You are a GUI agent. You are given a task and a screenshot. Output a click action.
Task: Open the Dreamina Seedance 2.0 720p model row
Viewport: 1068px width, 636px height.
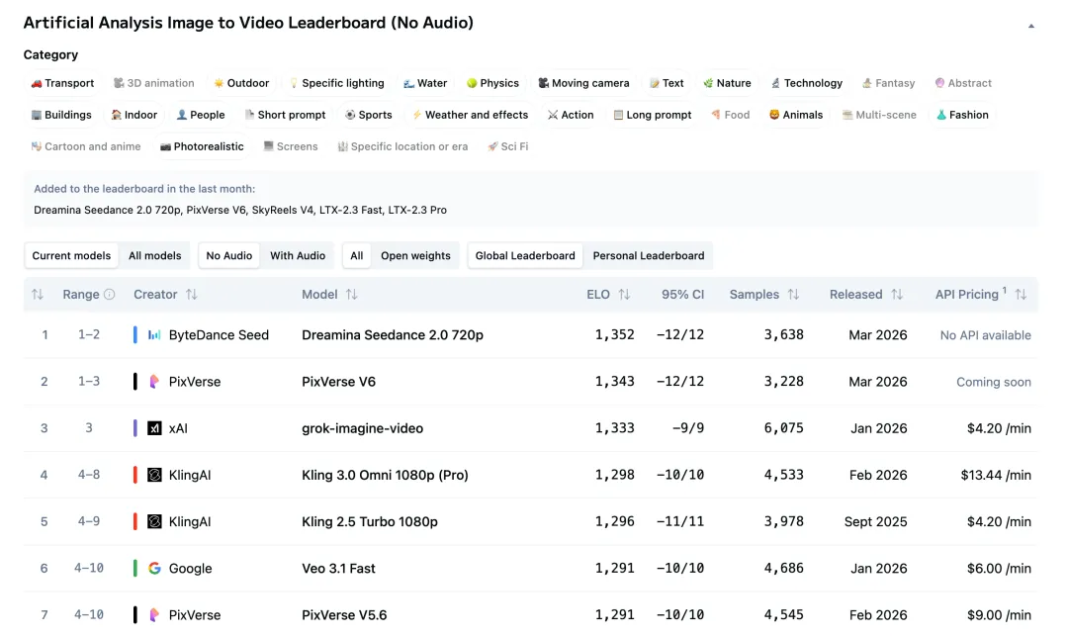[x=393, y=335]
